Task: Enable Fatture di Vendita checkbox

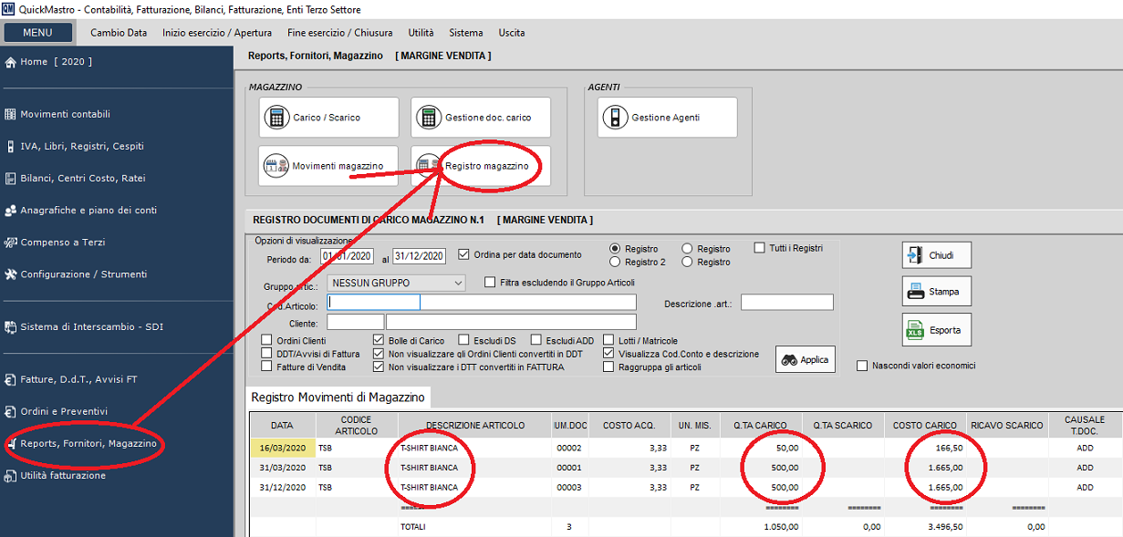Action: [267, 367]
